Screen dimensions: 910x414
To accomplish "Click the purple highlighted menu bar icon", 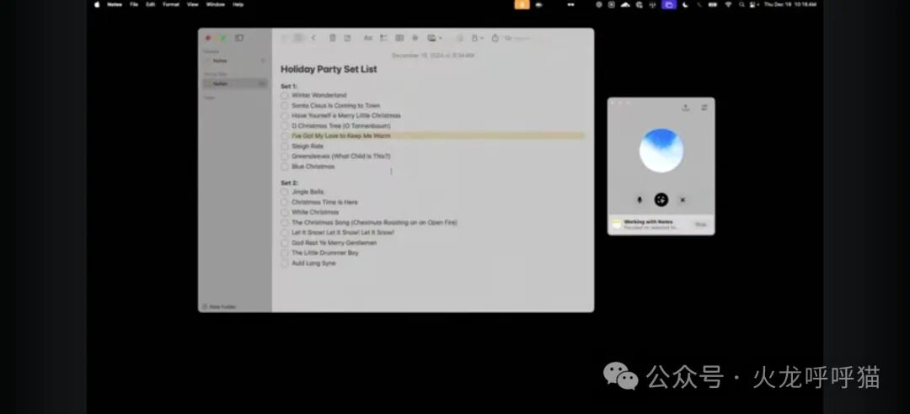I will (x=668, y=5).
